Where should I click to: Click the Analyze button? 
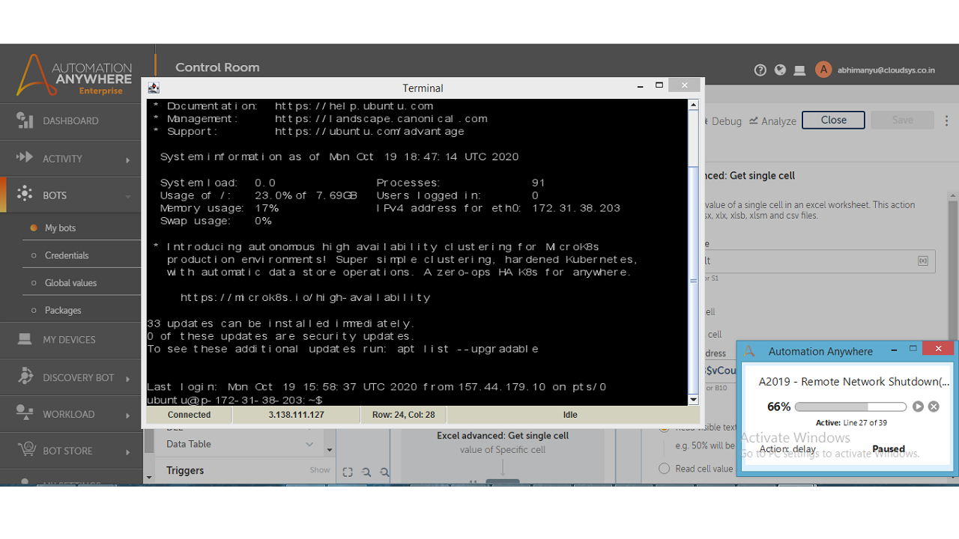[772, 121]
